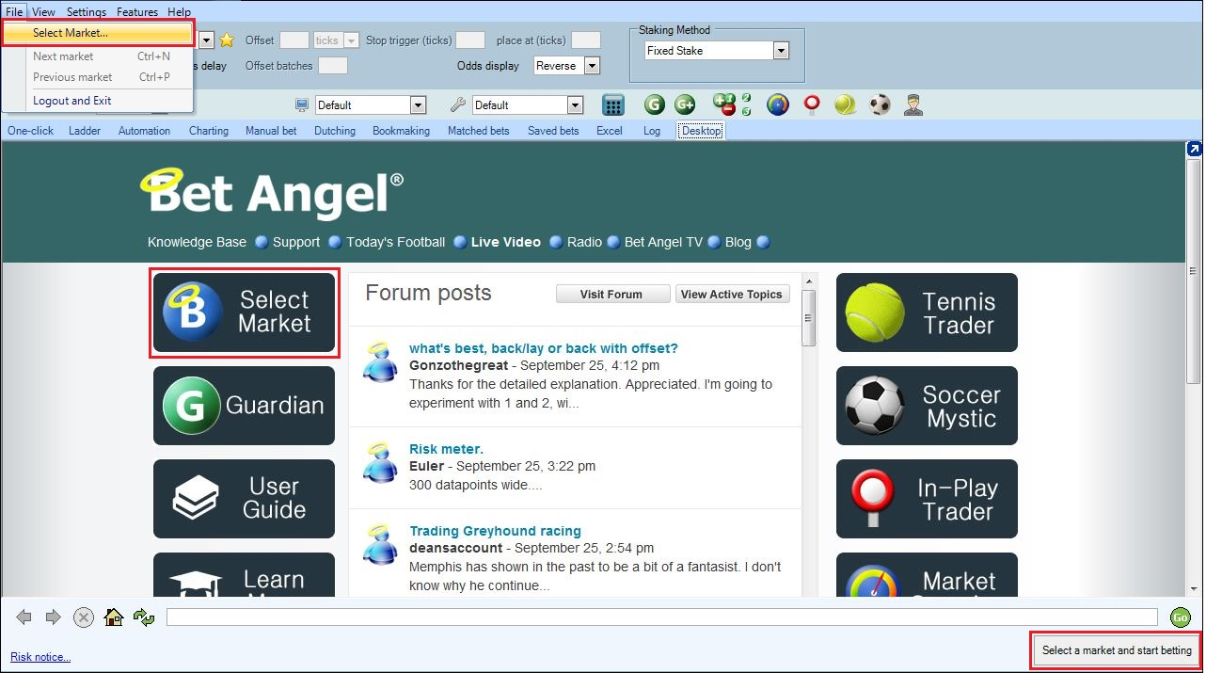Click the green G+ toolbar icon
Screen dimensions: 1222x673
tap(685, 105)
